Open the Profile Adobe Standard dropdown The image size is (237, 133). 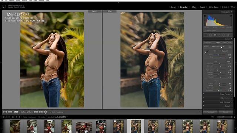point(218,47)
